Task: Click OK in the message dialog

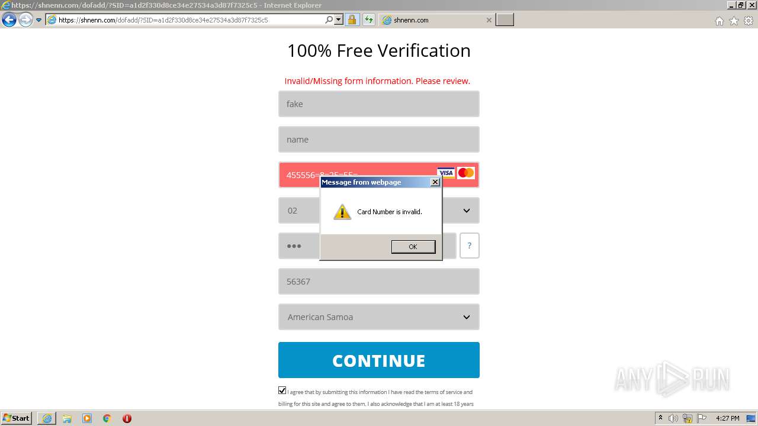Action: pyautogui.click(x=413, y=247)
